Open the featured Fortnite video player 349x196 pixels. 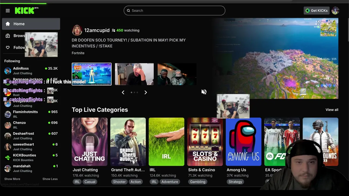pyautogui.click(x=276, y=58)
